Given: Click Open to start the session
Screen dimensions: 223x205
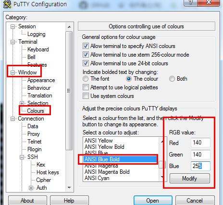Looking at the screenshot, I should [x=153, y=201].
